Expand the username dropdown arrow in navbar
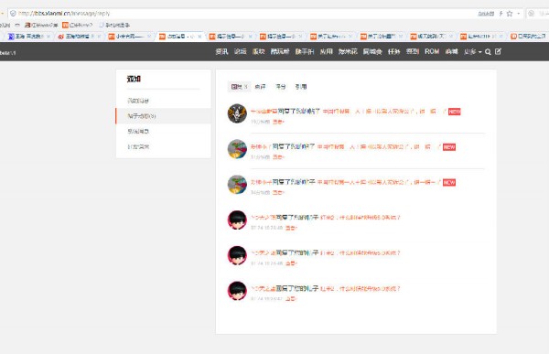 click(x=480, y=52)
